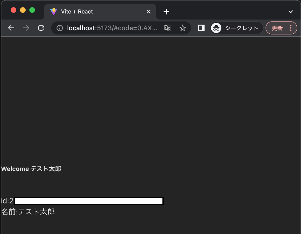Open the tab search chevron
The image size is (301, 234).
(x=291, y=12)
